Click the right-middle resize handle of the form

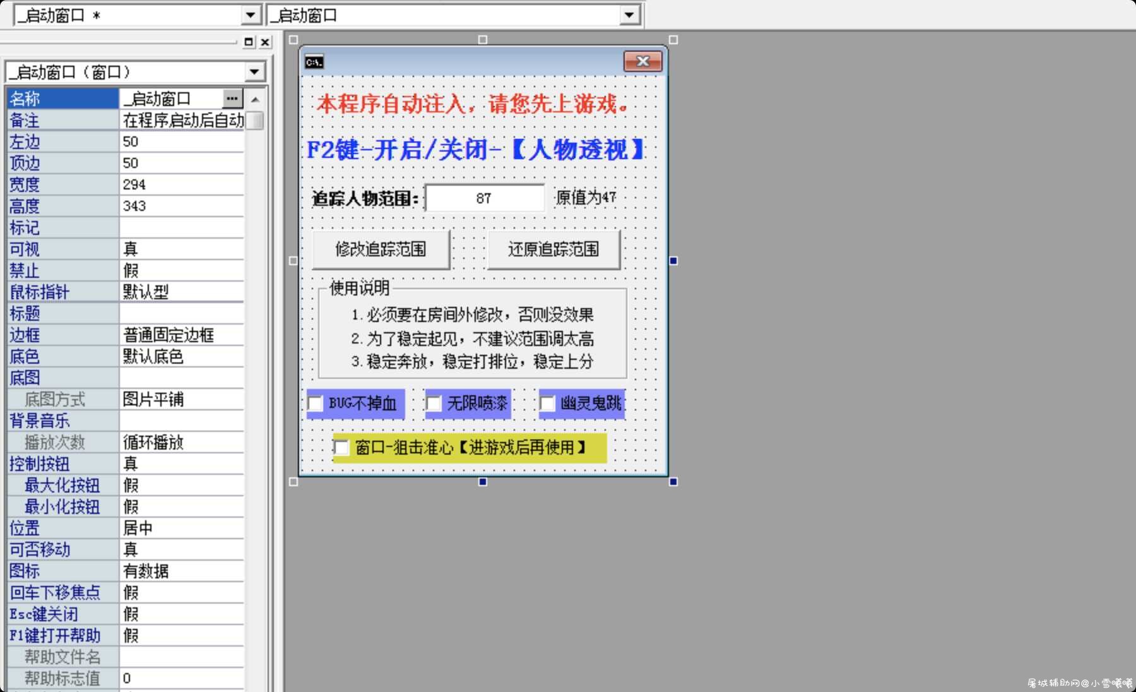(673, 261)
